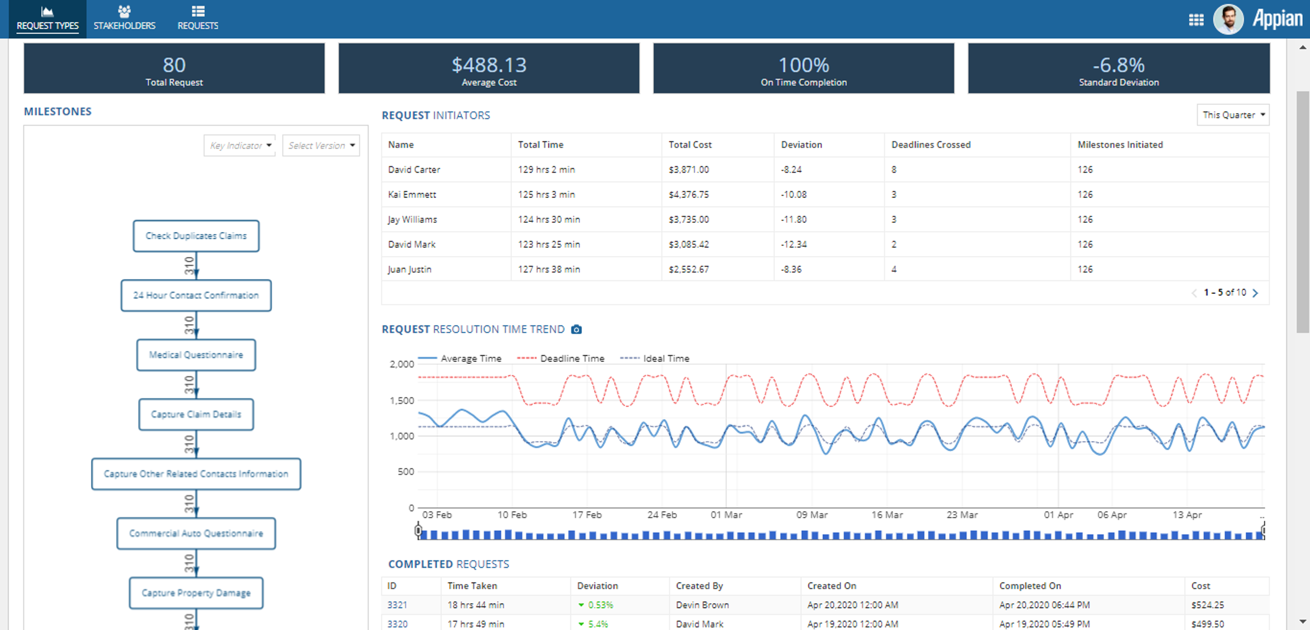The height and width of the screenshot is (630, 1310).
Task: Click left handle of chart range slider
Action: [418, 531]
